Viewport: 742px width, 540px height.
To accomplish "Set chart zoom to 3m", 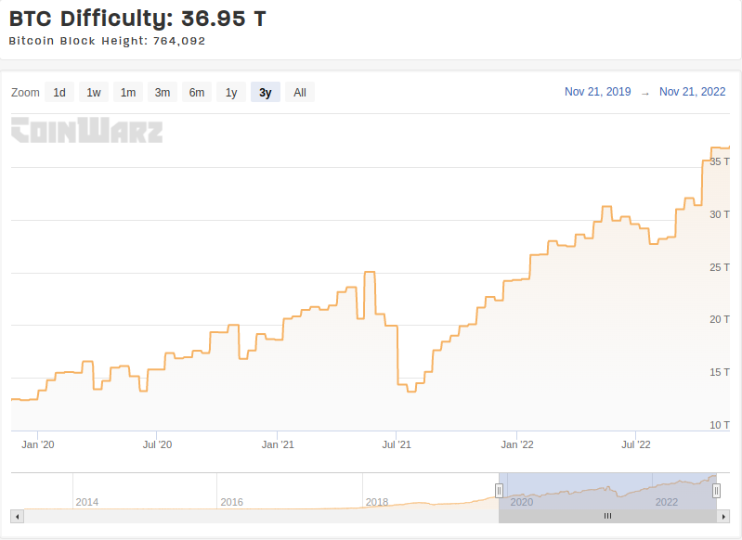I will [x=163, y=92].
